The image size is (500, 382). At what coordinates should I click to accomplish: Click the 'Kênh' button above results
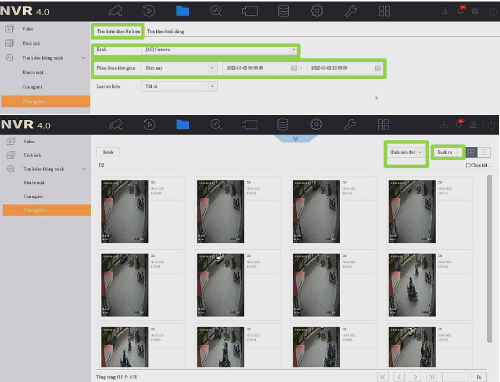108,152
